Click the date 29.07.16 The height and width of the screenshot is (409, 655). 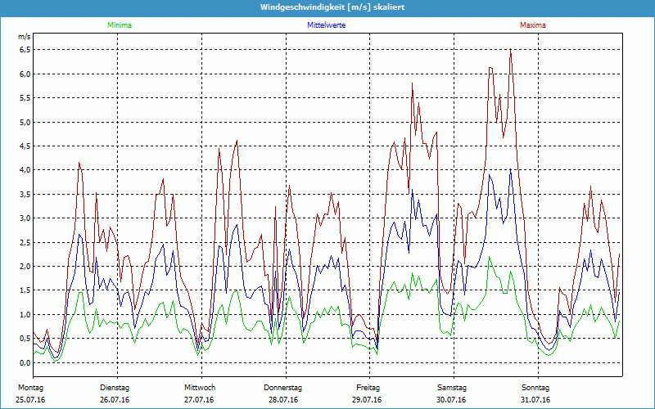point(367,400)
